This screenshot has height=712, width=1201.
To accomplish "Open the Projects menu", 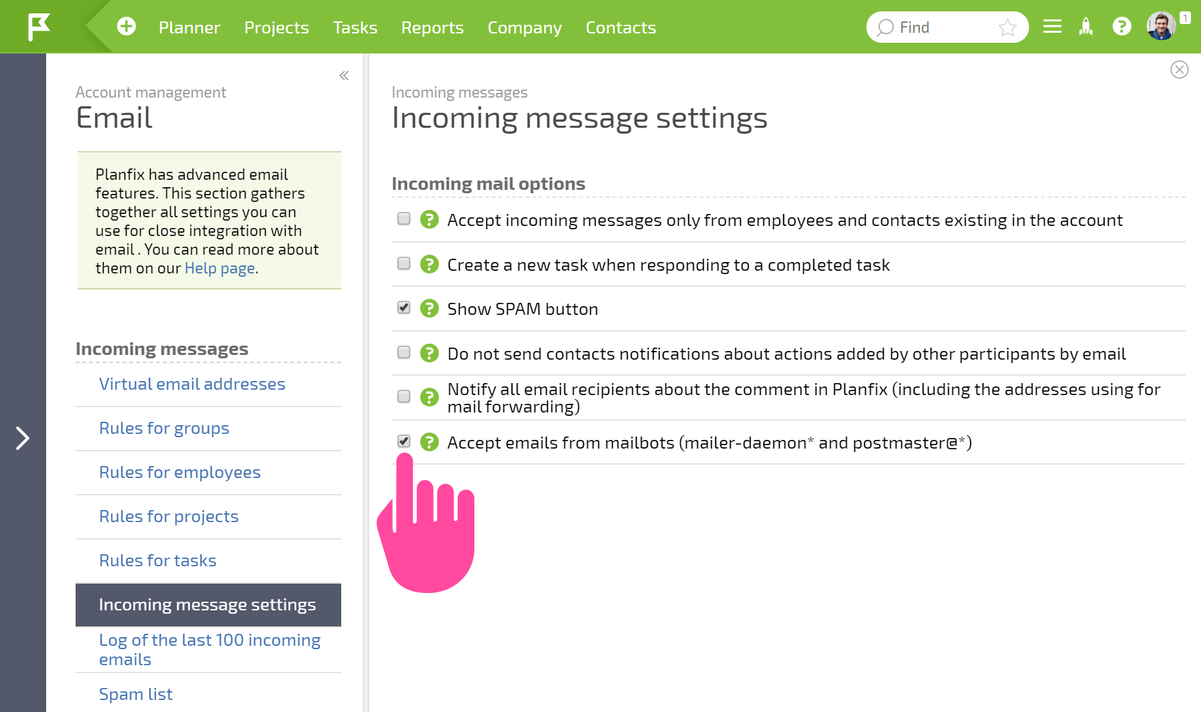I will click(x=276, y=27).
